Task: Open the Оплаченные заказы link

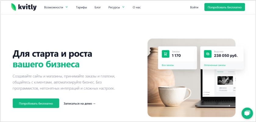Action: point(215,65)
